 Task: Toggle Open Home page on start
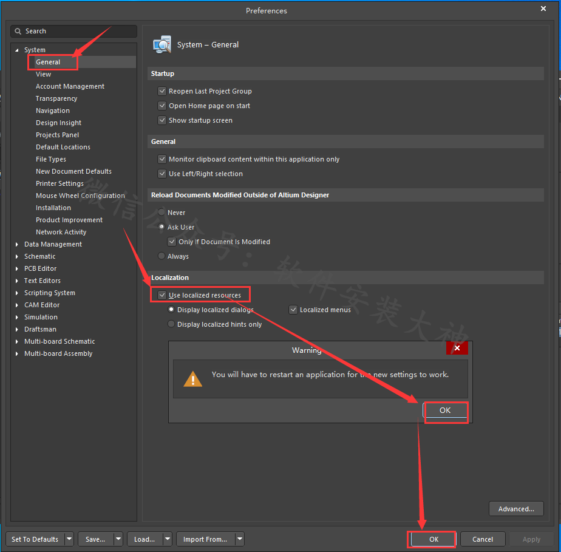[162, 106]
